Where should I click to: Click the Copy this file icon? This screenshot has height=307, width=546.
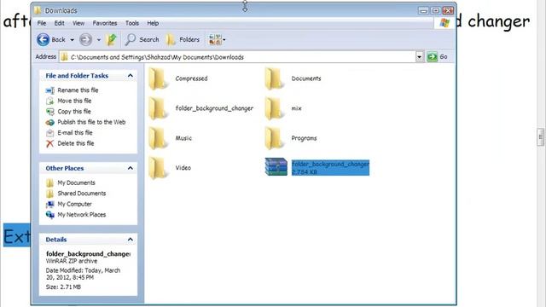50,112
